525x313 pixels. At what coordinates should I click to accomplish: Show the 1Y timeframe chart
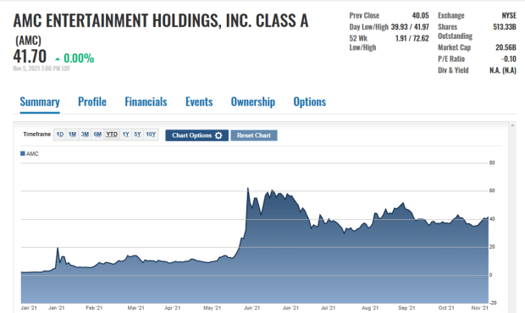[x=125, y=135]
